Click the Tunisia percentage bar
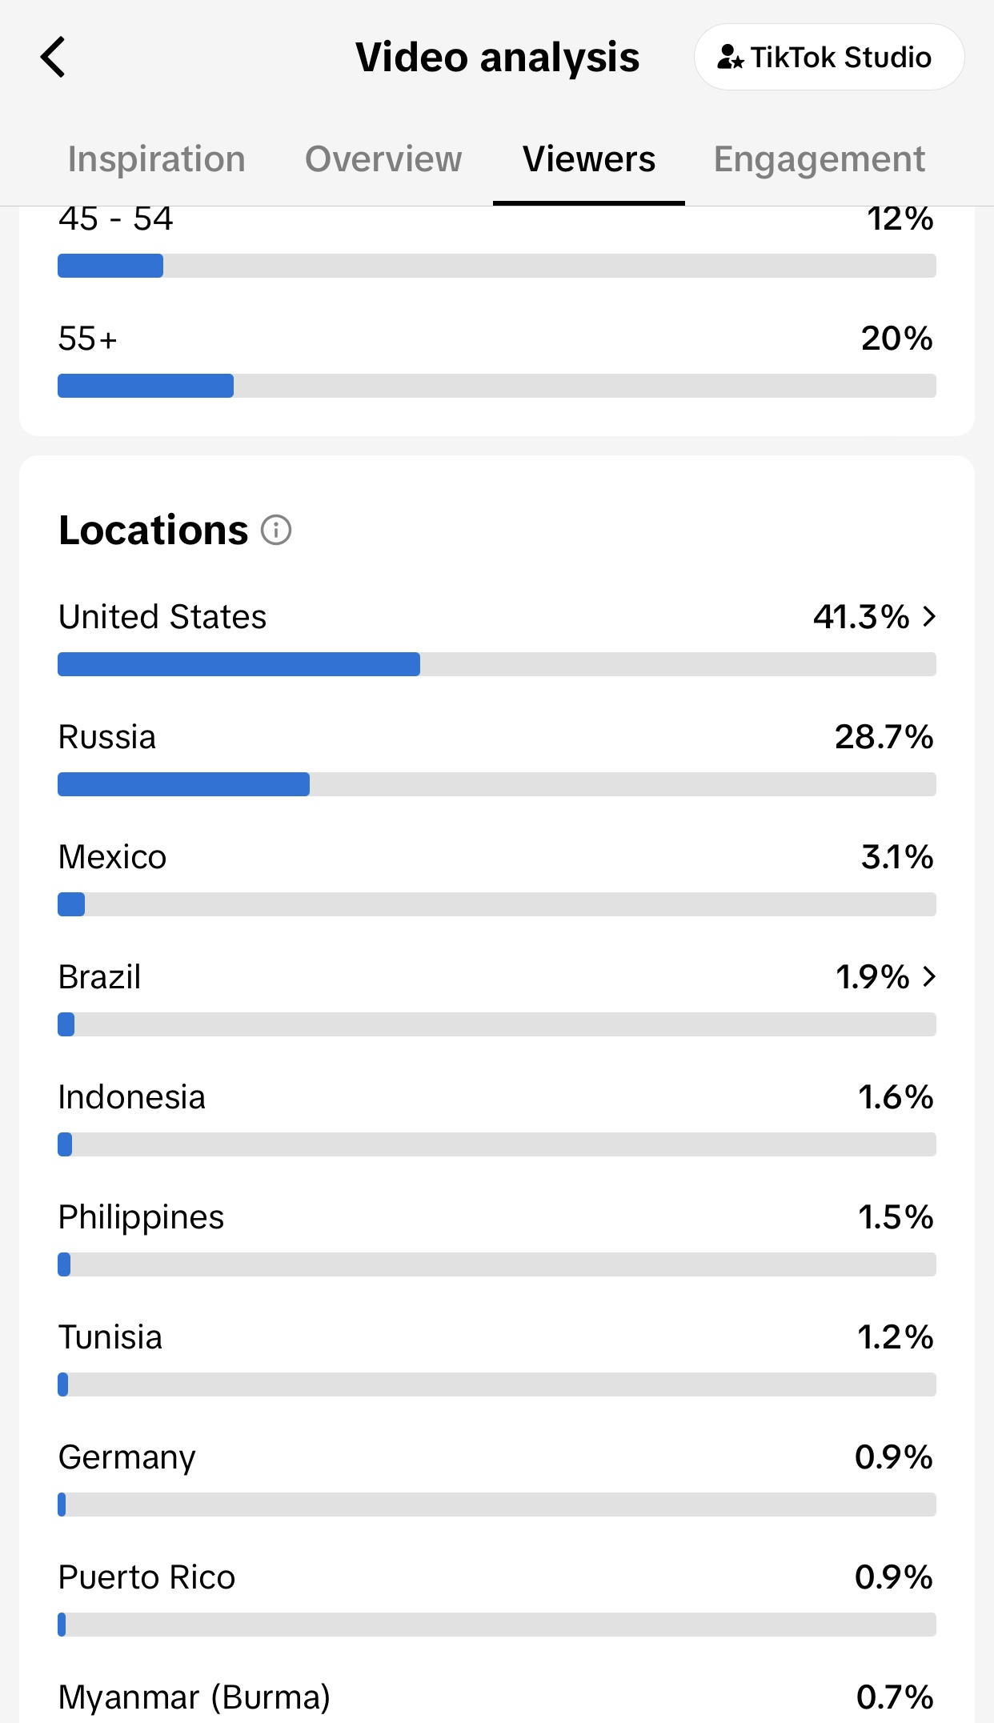 pyautogui.click(x=497, y=1384)
